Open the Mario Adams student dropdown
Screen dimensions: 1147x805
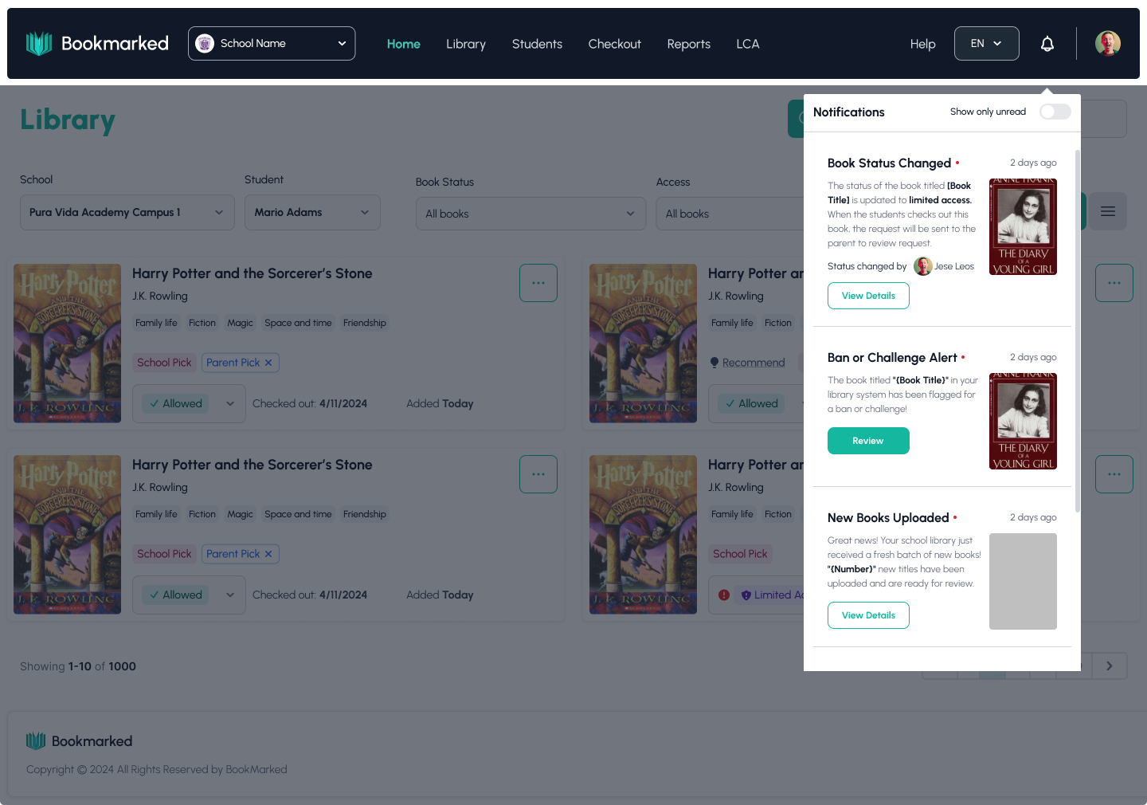point(311,213)
